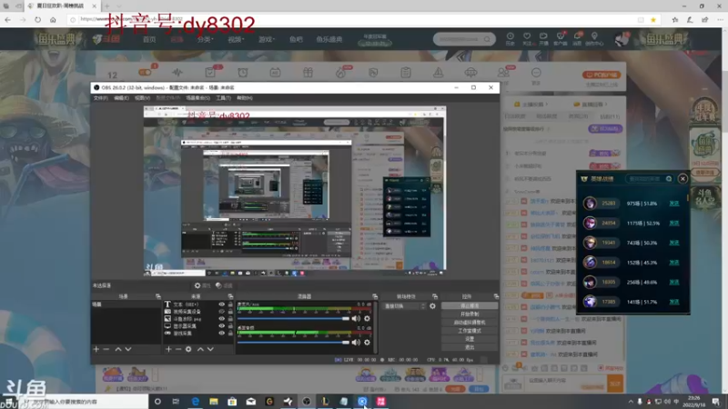The height and width of the screenshot is (409, 728).
Task: Open the clipboard icon in Douyu toolbar
Action: pos(405,73)
